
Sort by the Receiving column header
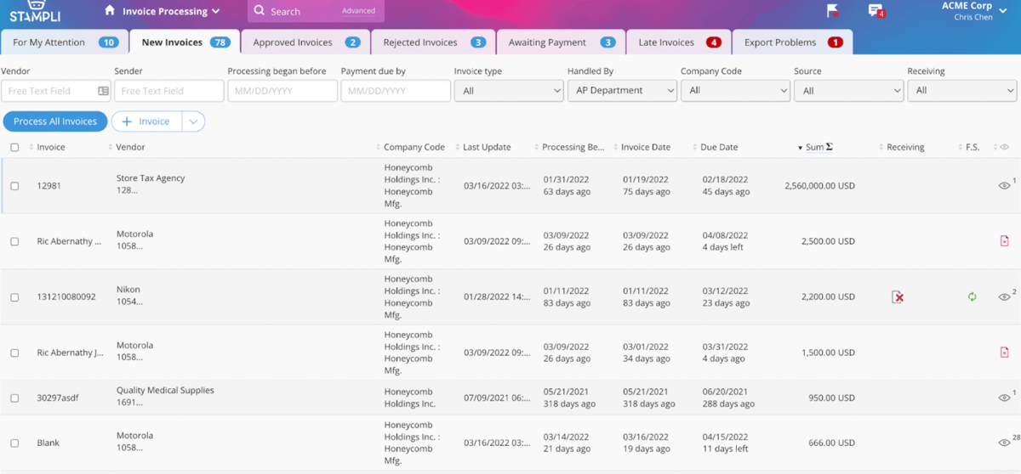pos(905,147)
